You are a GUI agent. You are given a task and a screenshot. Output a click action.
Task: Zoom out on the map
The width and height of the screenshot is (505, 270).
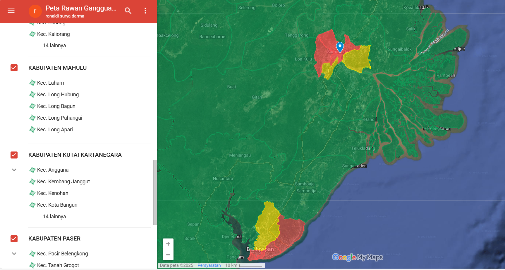point(168,255)
